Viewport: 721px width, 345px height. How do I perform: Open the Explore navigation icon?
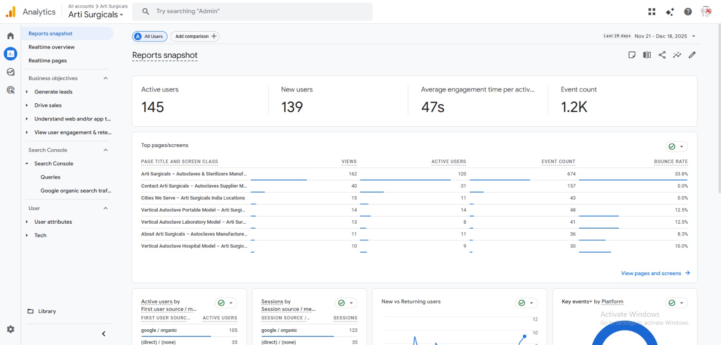tap(10, 72)
